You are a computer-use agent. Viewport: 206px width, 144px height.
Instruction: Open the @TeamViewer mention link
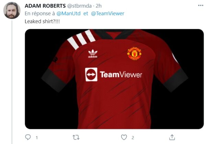point(107,13)
